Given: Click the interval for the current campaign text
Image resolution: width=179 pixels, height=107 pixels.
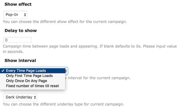Looking at the screenshot, I should coord(99,78).
